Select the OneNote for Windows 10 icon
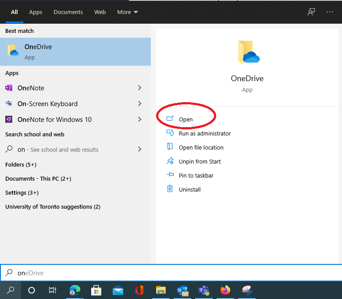The image size is (342, 299). (x=9, y=119)
